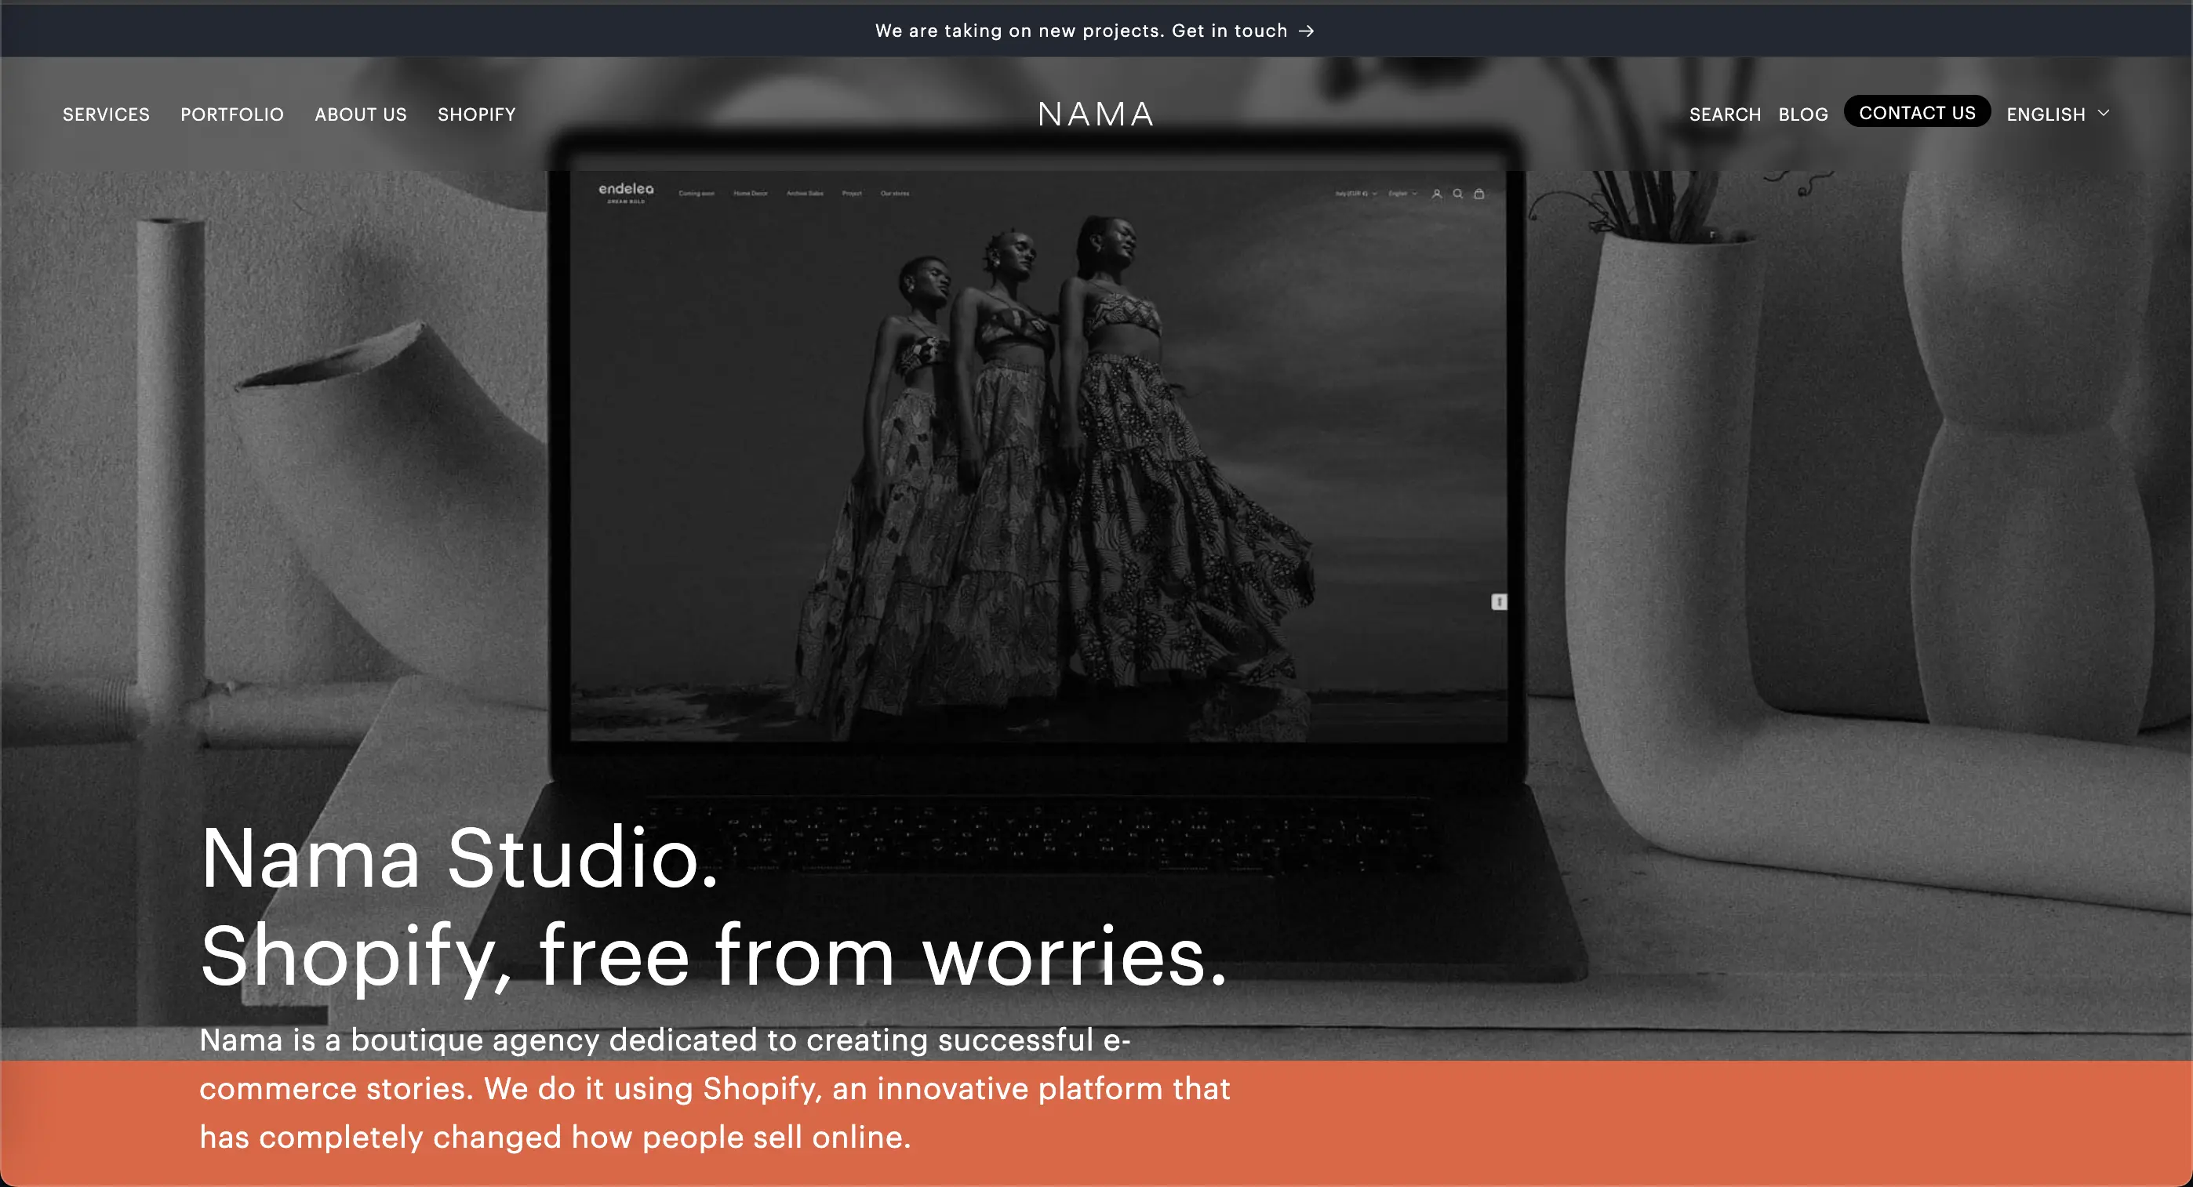The height and width of the screenshot is (1187, 2193).
Task: Open the Services menu item
Action: (106, 114)
